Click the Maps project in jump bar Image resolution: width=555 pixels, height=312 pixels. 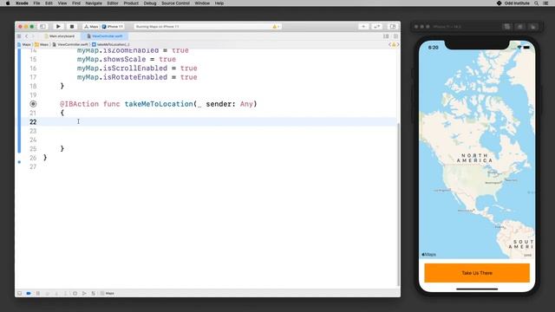click(x=24, y=44)
